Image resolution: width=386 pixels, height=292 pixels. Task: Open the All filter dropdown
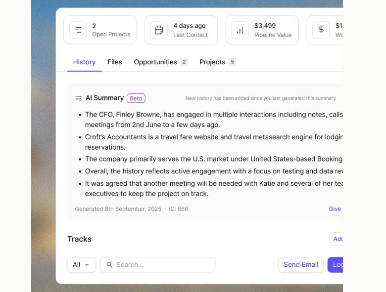[82, 265]
